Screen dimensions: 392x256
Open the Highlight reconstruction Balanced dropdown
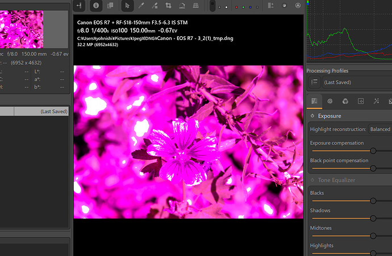(x=380, y=129)
